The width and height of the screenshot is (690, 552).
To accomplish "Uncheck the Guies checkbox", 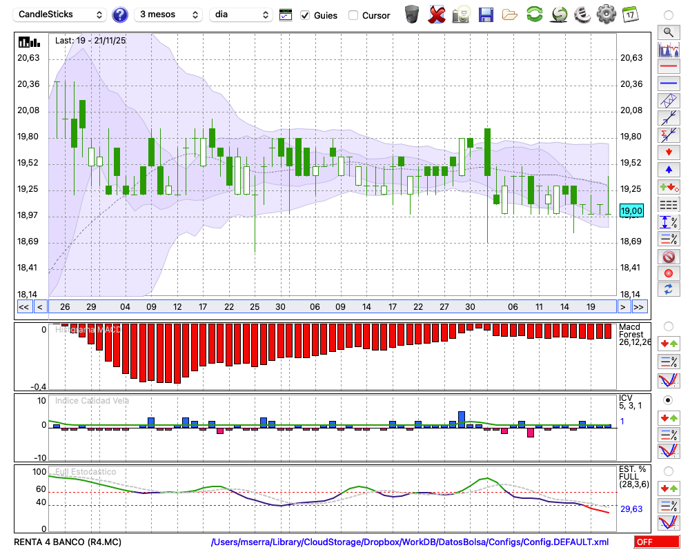I will point(305,15).
